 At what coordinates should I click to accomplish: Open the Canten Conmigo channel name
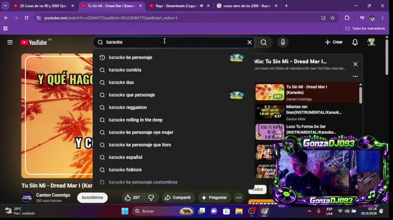(x=53, y=195)
